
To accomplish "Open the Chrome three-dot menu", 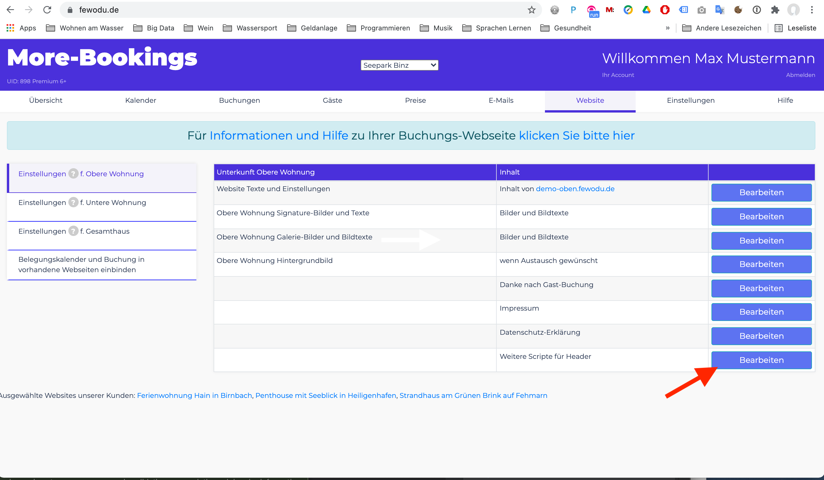I will tap(812, 10).
